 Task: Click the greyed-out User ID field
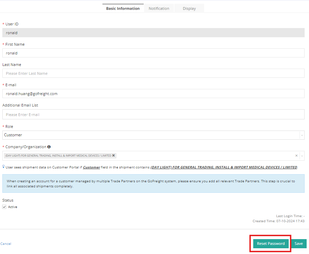pos(153,33)
